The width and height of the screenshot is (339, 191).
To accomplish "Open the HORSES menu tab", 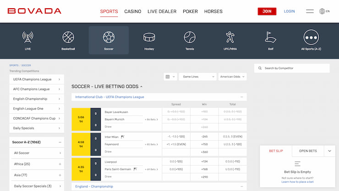I will pos(213,11).
